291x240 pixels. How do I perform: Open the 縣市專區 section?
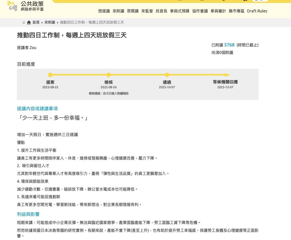pos(236,11)
